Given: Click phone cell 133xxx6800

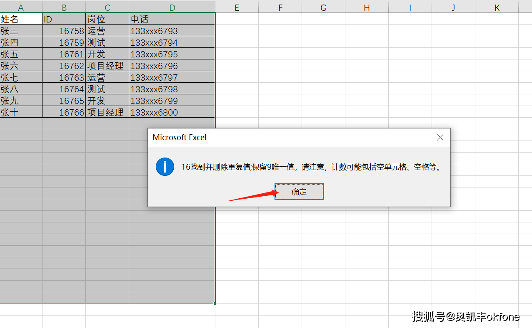Looking at the screenshot, I should tap(172, 112).
